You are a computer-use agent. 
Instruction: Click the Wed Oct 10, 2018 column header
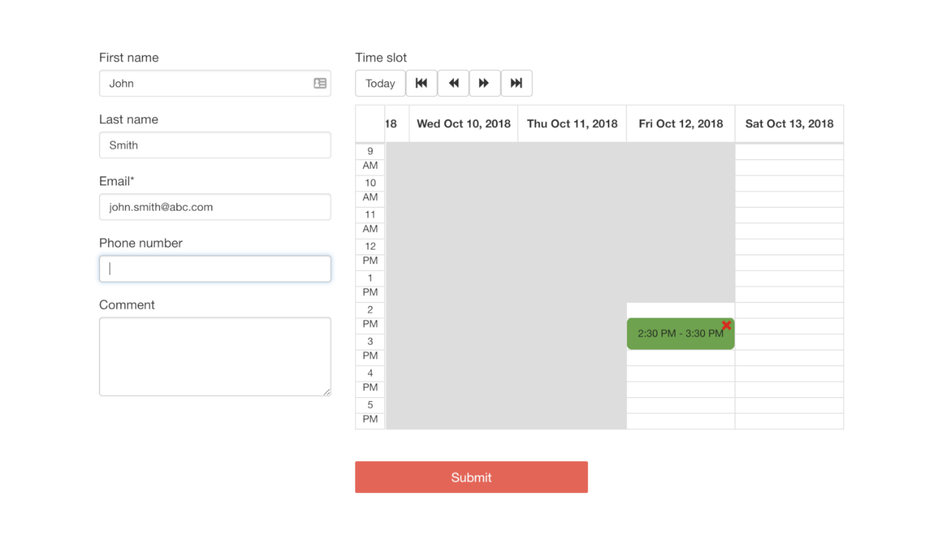click(x=463, y=124)
